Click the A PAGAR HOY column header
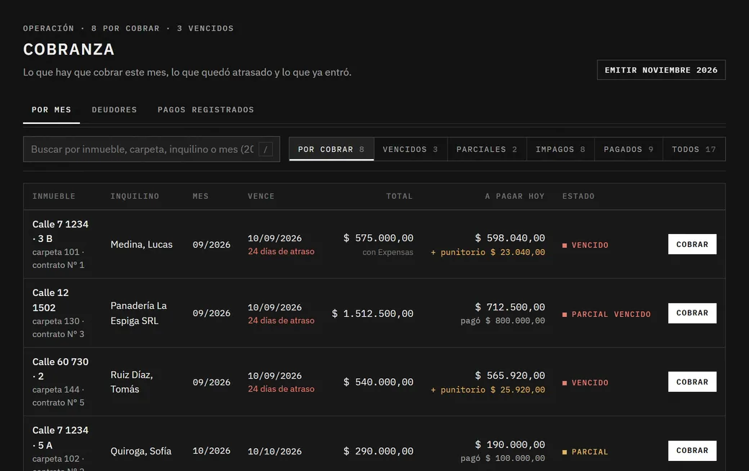This screenshot has height=471, width=749. [515, 197]
